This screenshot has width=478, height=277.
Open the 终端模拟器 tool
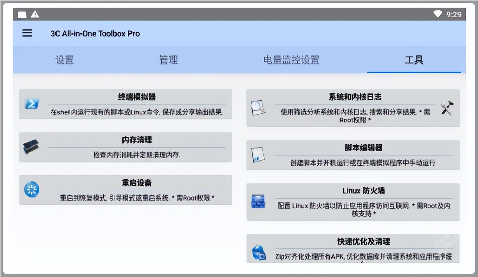[x=126, y=104]
